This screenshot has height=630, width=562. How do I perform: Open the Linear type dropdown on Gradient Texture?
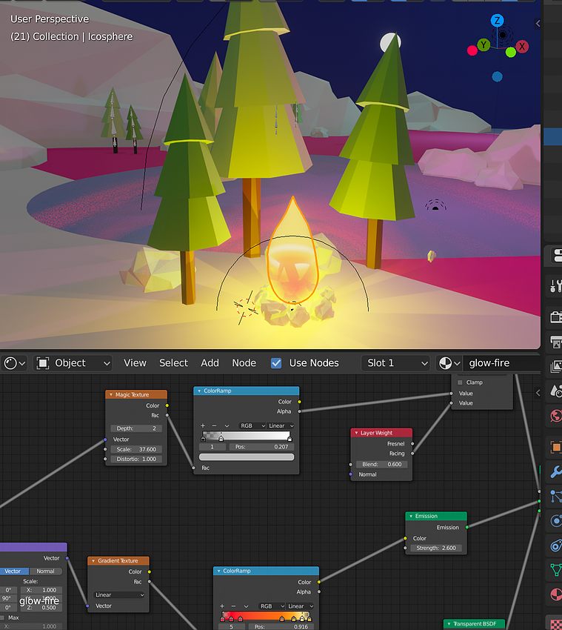point(118,594)
